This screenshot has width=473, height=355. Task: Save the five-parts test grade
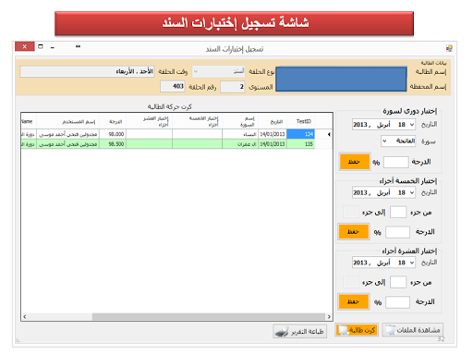(x=354, y=232)
